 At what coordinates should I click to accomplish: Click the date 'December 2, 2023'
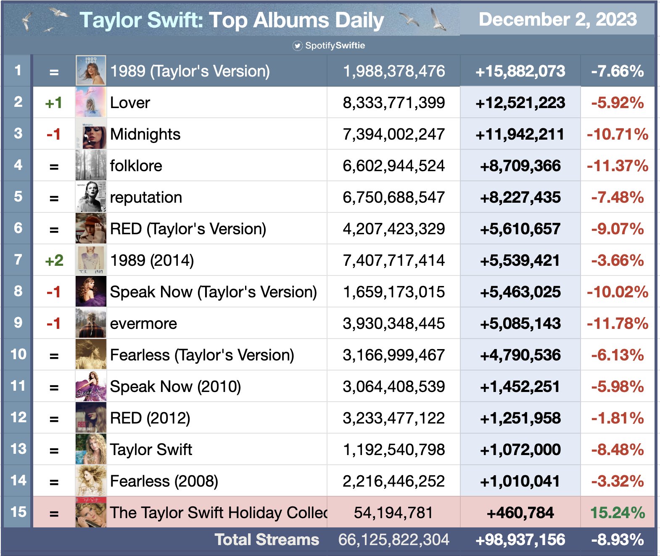pos(558,19)
